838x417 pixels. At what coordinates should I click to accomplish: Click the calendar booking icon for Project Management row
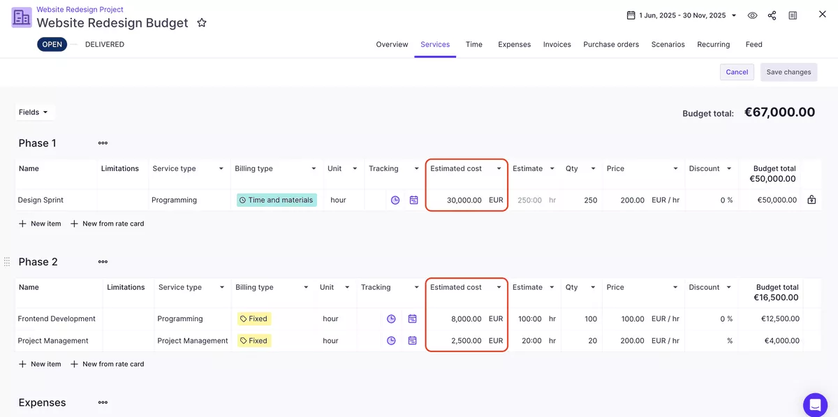coord(412,341)
